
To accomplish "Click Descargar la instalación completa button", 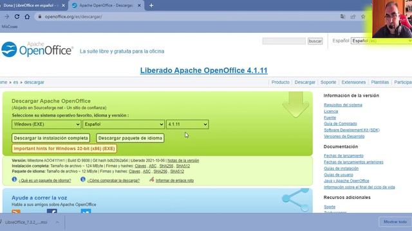I will coord(51,138).
